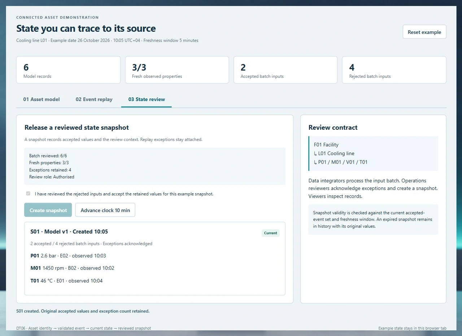Click the Reset example button

pyautogui.click(x=424, y=32)
